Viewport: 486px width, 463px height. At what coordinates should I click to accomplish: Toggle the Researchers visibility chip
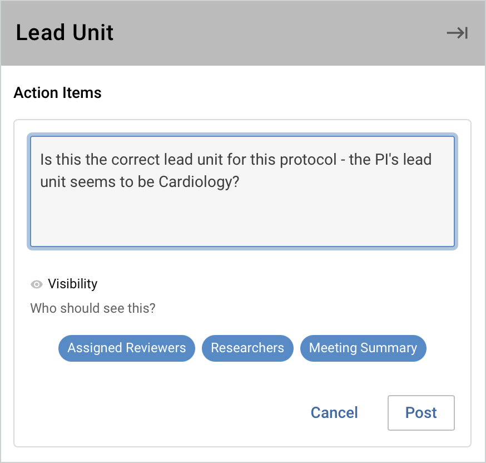tap(247, 348)
